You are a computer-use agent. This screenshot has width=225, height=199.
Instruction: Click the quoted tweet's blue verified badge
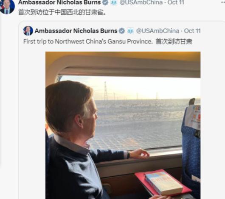pyautogui.click(x=122, y=31)
